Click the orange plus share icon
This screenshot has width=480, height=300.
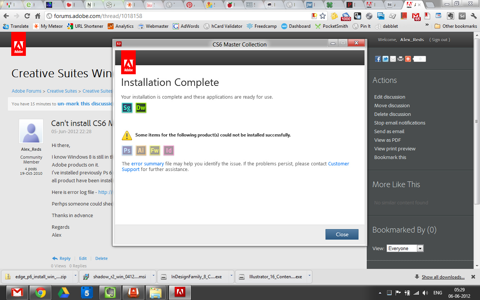(x=408, y=59)
